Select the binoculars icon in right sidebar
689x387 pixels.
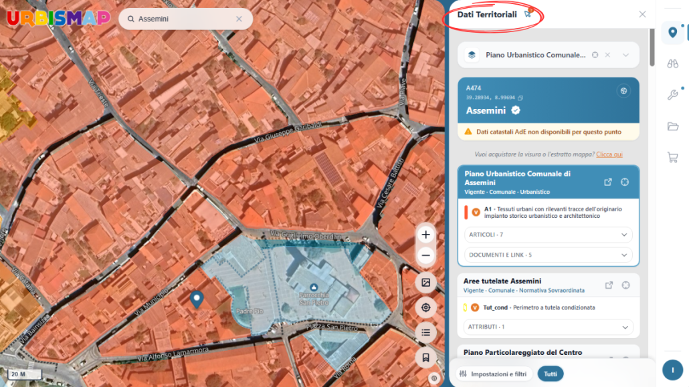[x=672, y=63]
